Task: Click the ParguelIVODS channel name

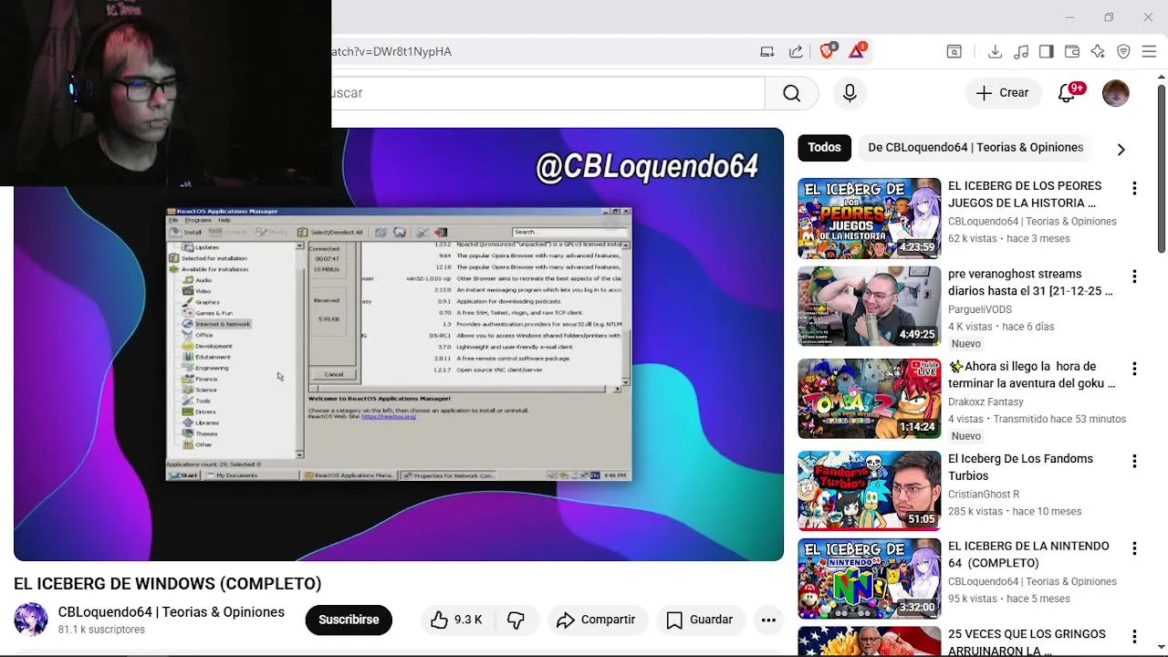Action: [x=979, y=309]
